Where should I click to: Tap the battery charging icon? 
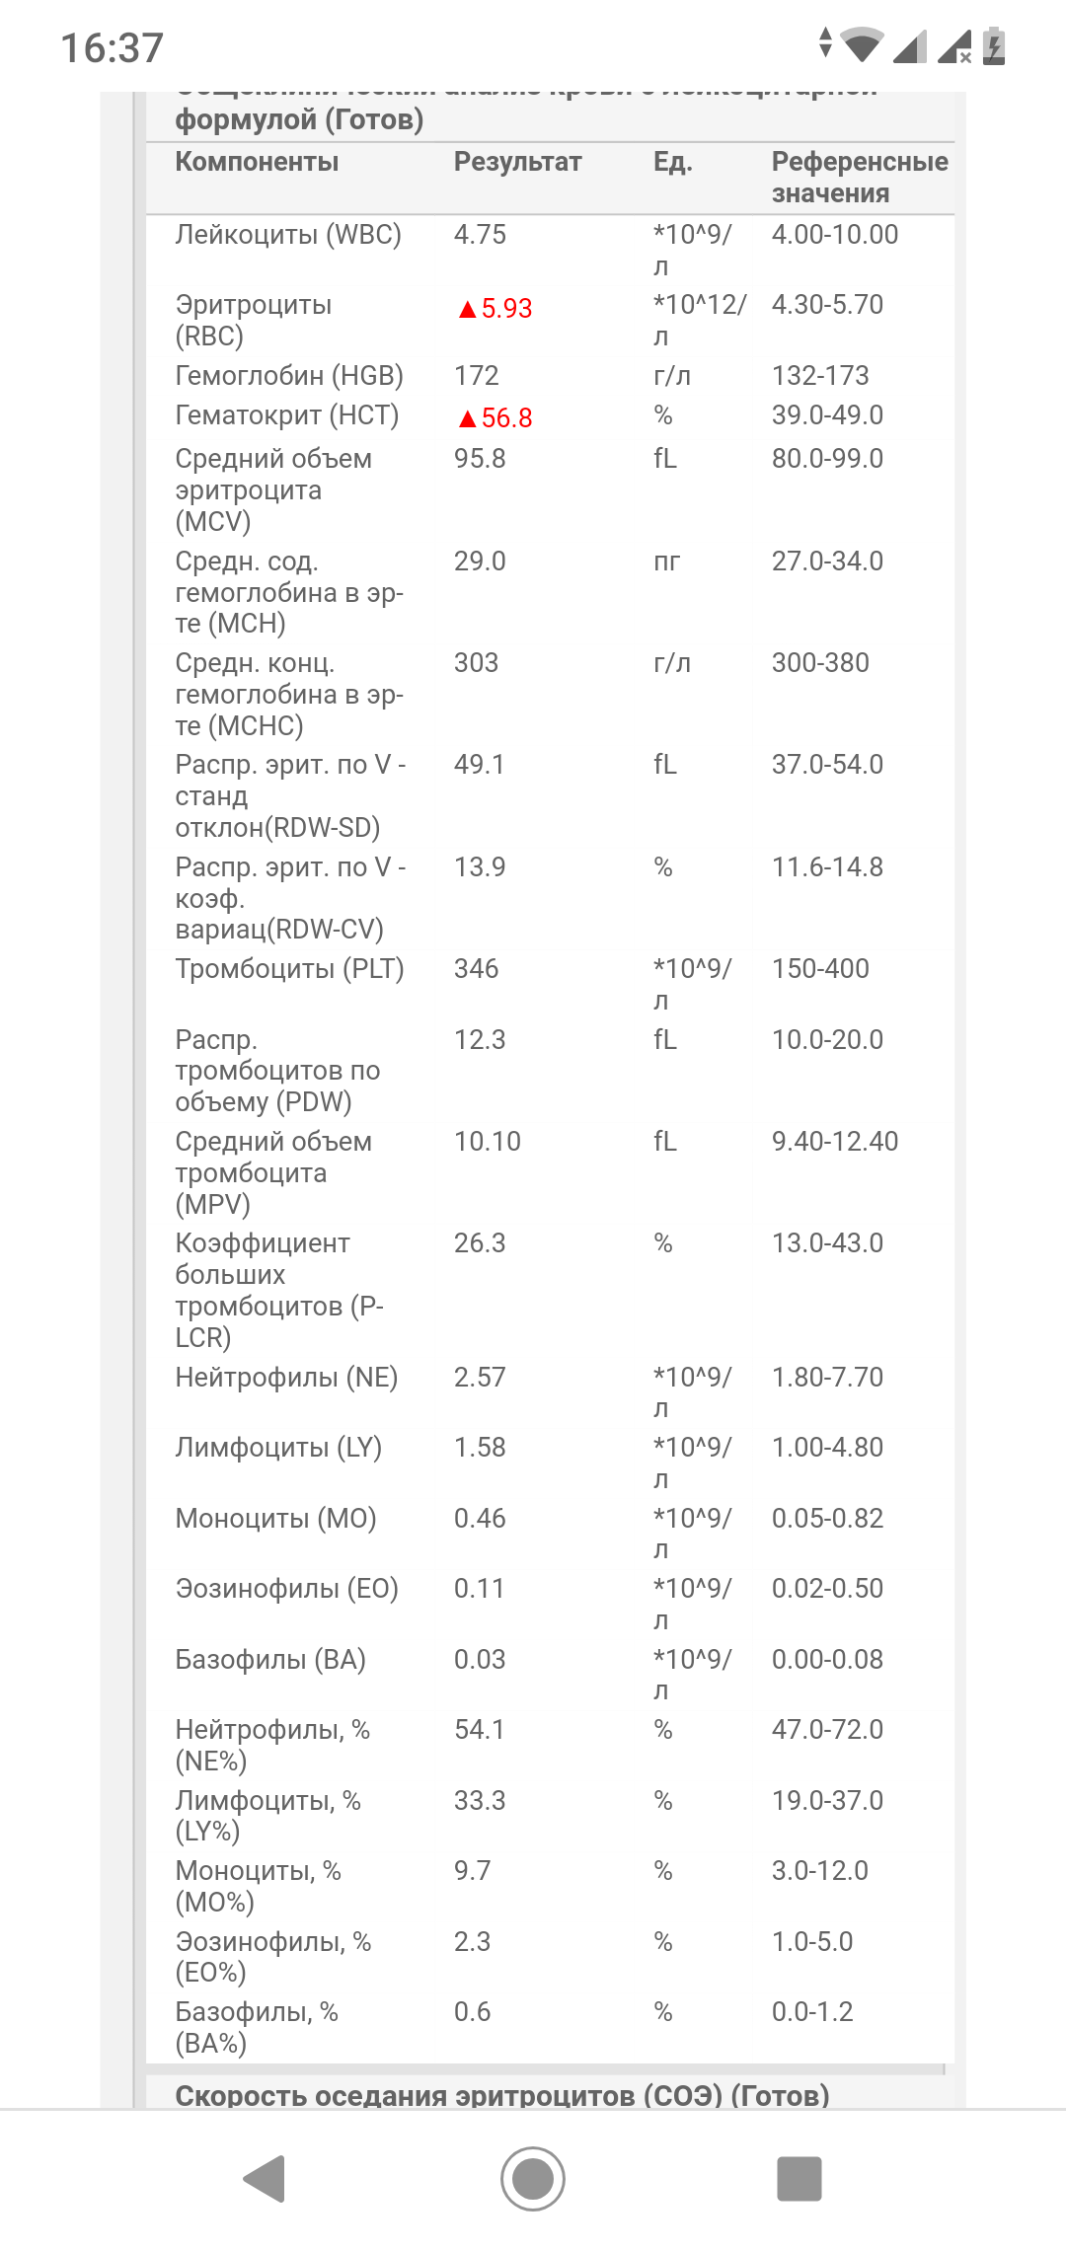point(994,45)
